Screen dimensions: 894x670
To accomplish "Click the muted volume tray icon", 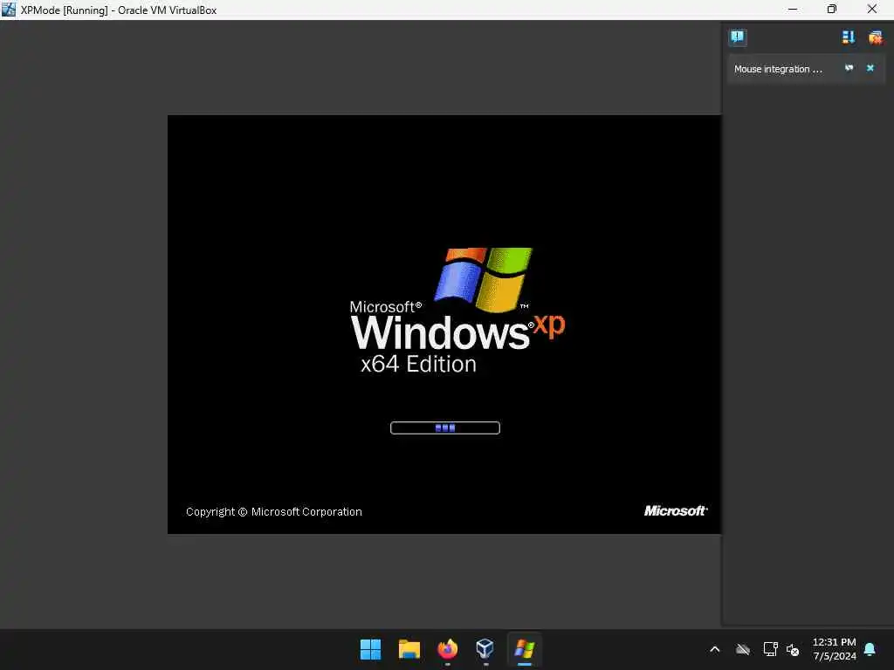I will point(793,649).
